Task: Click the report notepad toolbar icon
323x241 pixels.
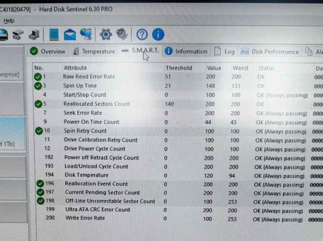Action: [x=54, y=34]
